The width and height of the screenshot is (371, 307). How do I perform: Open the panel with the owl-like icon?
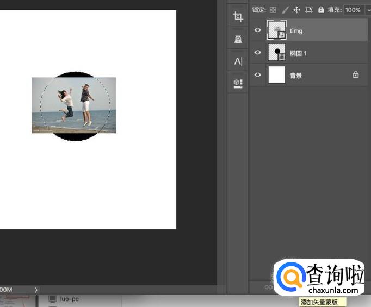[238, 39]
